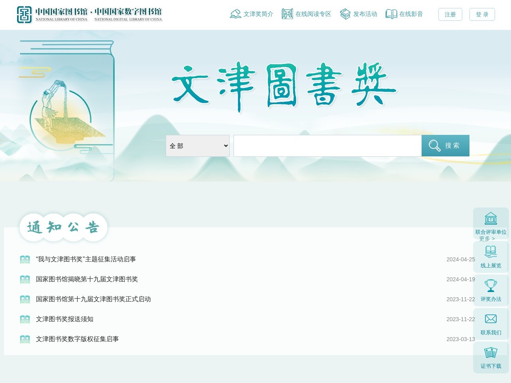This screenshot has height=383, width=511.
Task: Click the 搜索 search button
Action: [x=446, y=146]
